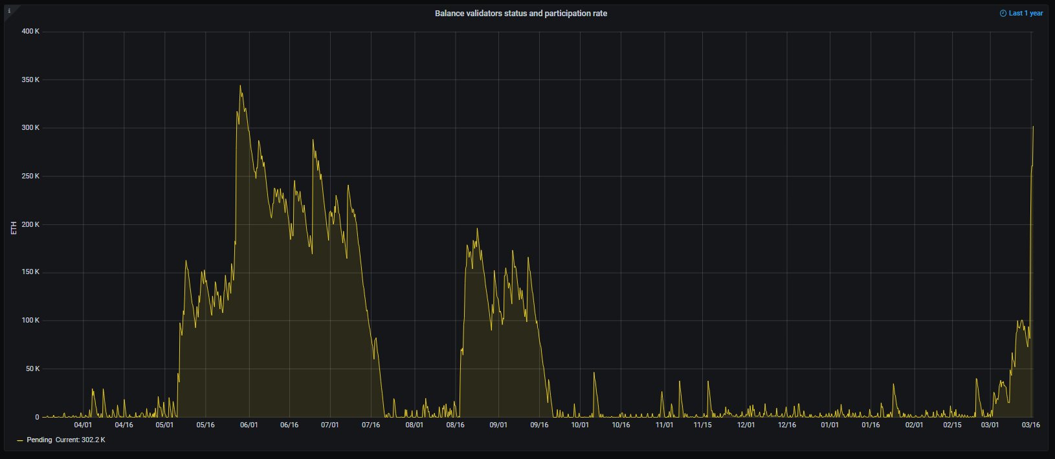This screenshot has width=1055, height=459.
Task: Click the ETH y-axis label
Action: pos(14,228)
